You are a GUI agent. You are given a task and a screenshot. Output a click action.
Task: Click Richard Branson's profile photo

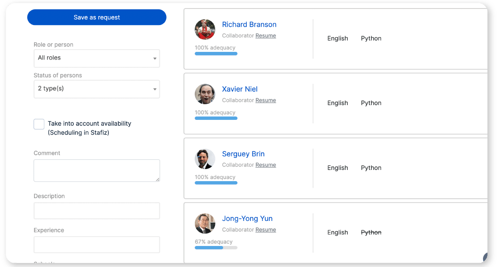(x=205, y=30)
